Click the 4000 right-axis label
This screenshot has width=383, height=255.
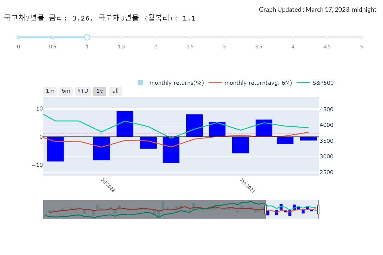pyautogui.click(x=327, y=125)
